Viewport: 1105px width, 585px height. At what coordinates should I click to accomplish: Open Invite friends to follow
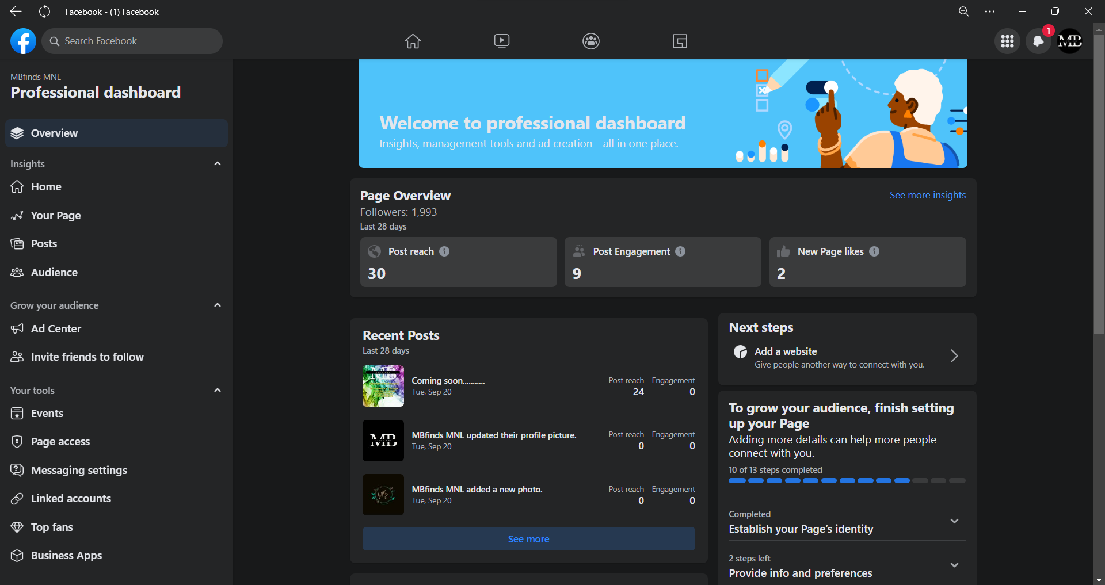(116, 357)
